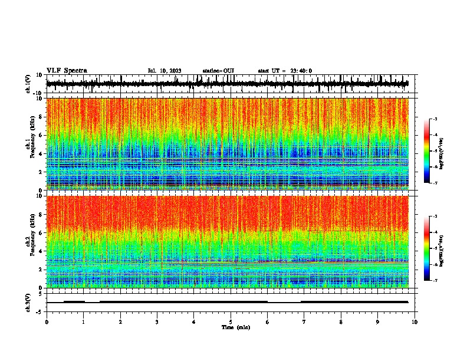Click the x-axis tick label '9'
The width and height of the screenshot is (467, 361).
(377, 322)
